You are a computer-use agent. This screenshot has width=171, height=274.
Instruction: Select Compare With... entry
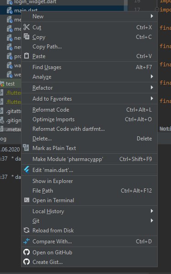point(89,242)
